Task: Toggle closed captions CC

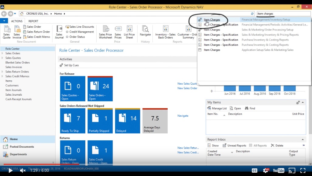Action: click(255, 171)
